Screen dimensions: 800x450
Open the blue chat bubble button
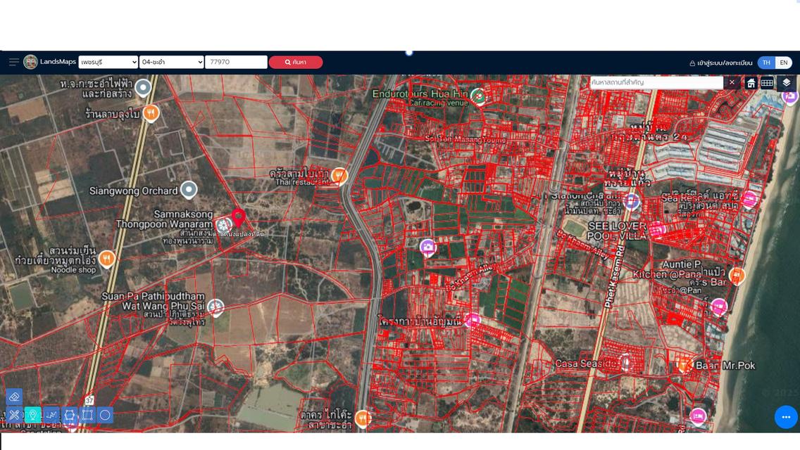click(x=786, y=417)
